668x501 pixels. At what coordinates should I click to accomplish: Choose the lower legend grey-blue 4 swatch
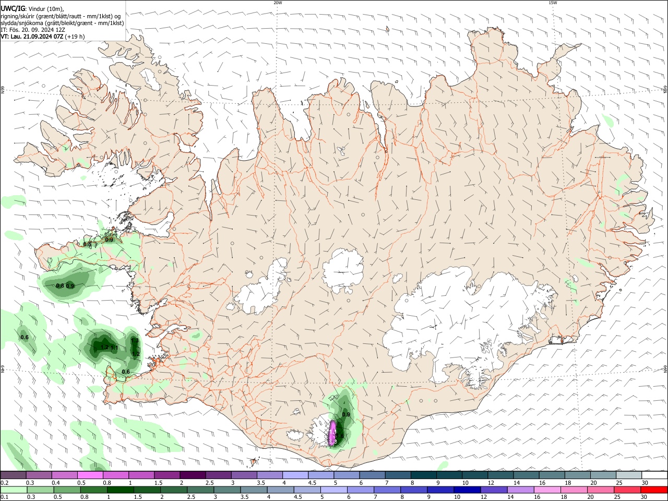[x=281, y=490]
